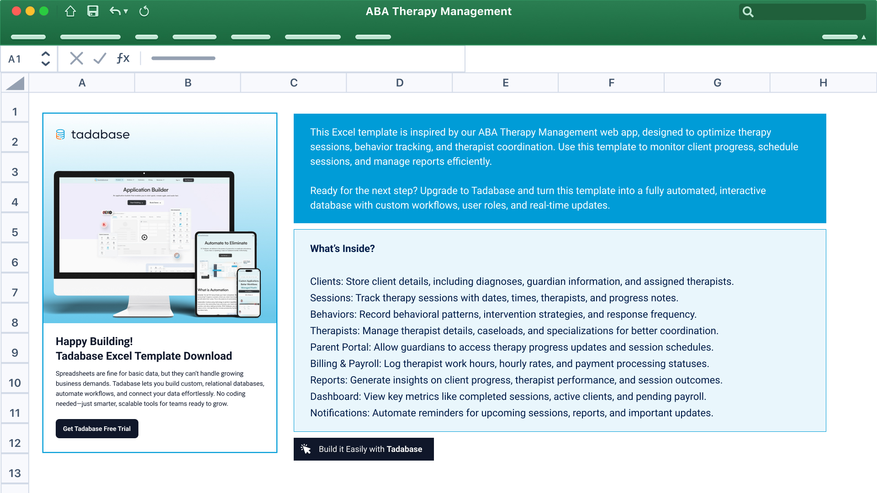
Task: Click the Redo circular arrow icon
Action: 144,11
